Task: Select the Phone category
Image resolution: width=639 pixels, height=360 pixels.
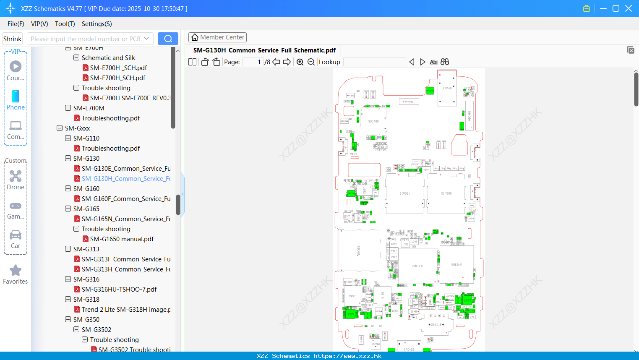Action: coord(16,100)
